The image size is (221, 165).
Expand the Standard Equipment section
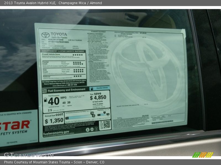point(98,32)
